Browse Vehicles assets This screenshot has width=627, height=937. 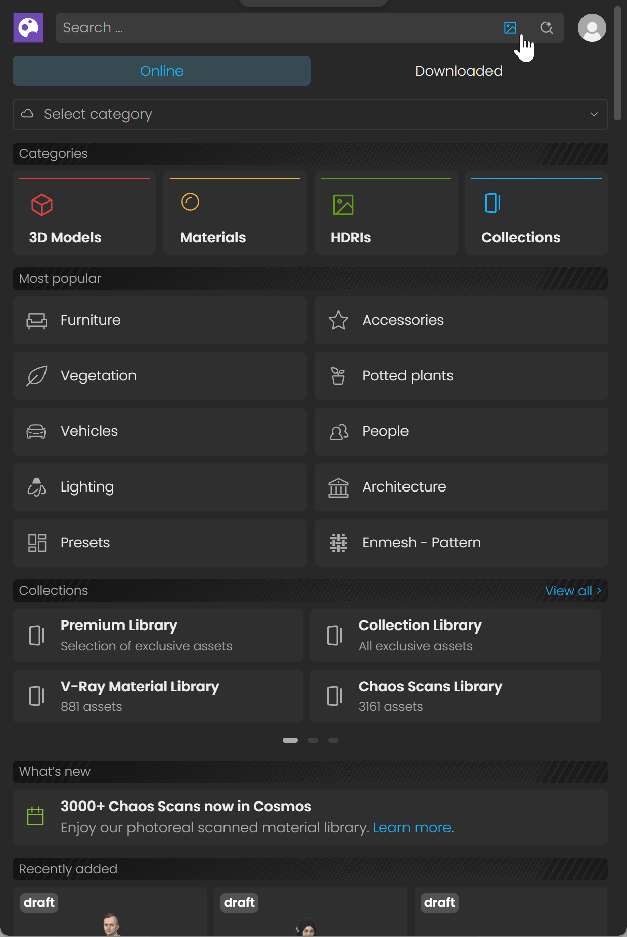click(x=160, y=431)
